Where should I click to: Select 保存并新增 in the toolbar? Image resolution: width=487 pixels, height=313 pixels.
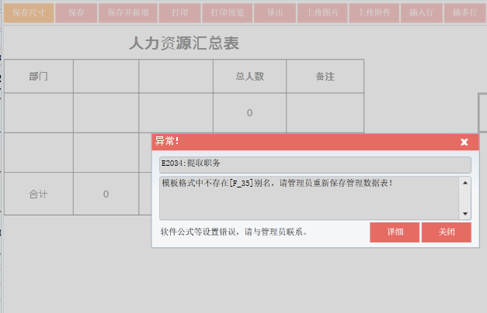coord(128,13)
